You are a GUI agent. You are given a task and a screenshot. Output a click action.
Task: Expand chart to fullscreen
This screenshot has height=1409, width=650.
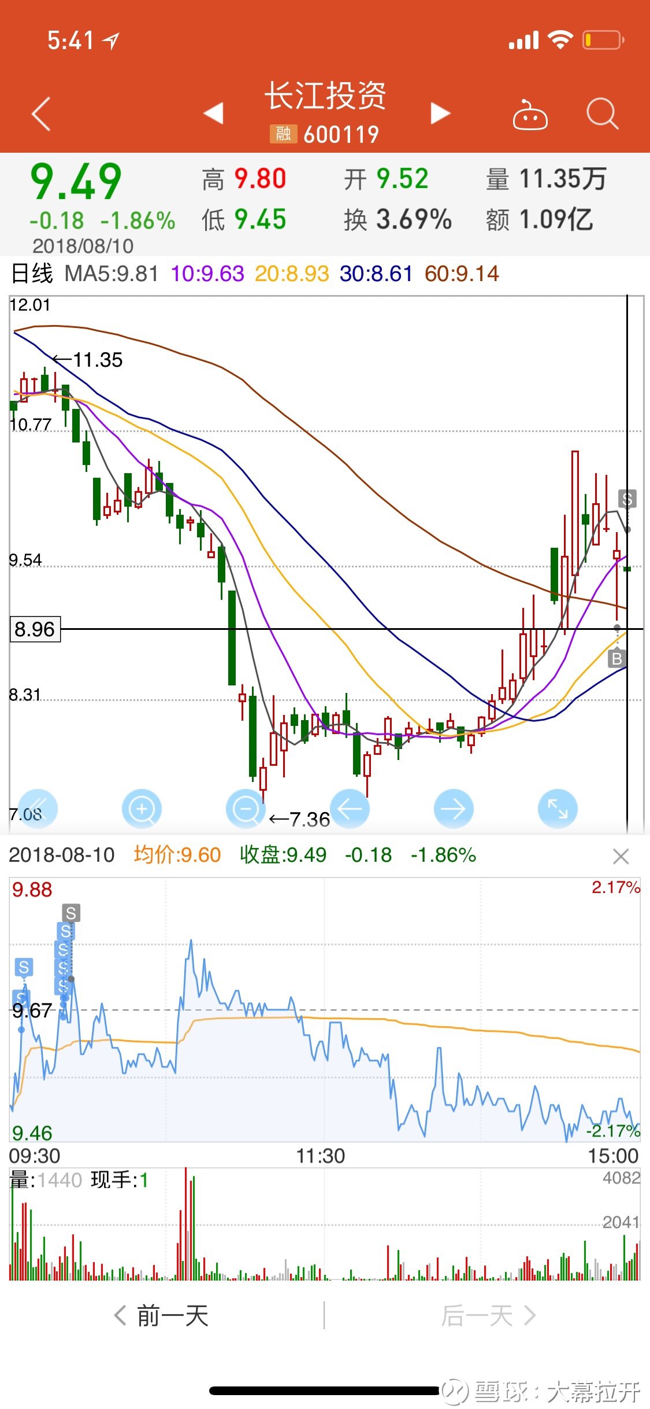point(558,808)
